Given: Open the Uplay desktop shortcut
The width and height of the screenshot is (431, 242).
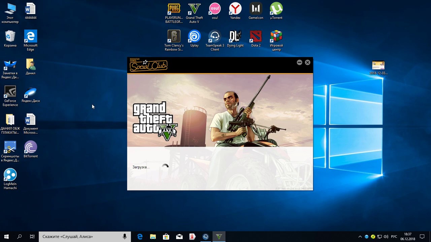Looking at the screenshot, I should [194, 39].
